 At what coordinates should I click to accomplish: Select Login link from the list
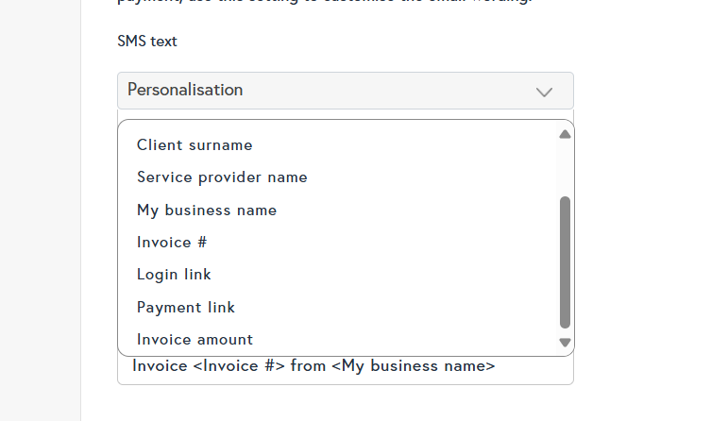click(x=174, y=275)
